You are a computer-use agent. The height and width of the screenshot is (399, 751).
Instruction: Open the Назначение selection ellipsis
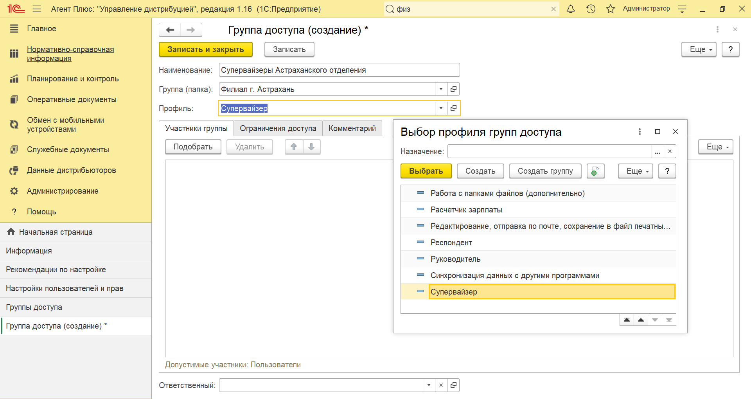(658, 151)
